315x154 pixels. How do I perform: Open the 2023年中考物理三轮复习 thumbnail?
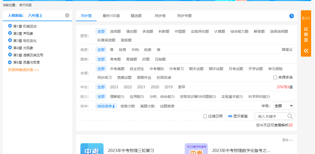coord(92,149)
